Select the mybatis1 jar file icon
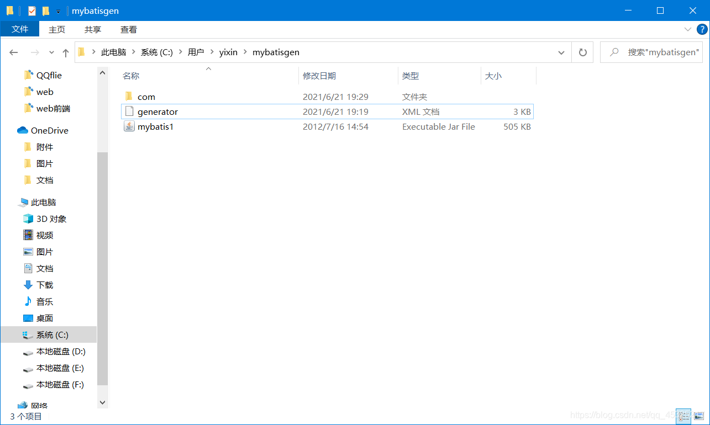The height and width of the screenshot is (425, 710). [x=129, y=126]
